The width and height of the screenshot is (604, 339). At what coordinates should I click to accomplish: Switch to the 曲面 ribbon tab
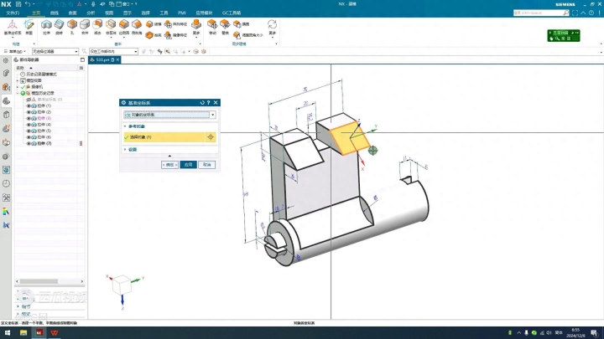pyautogui.click(x=72, y=13)
